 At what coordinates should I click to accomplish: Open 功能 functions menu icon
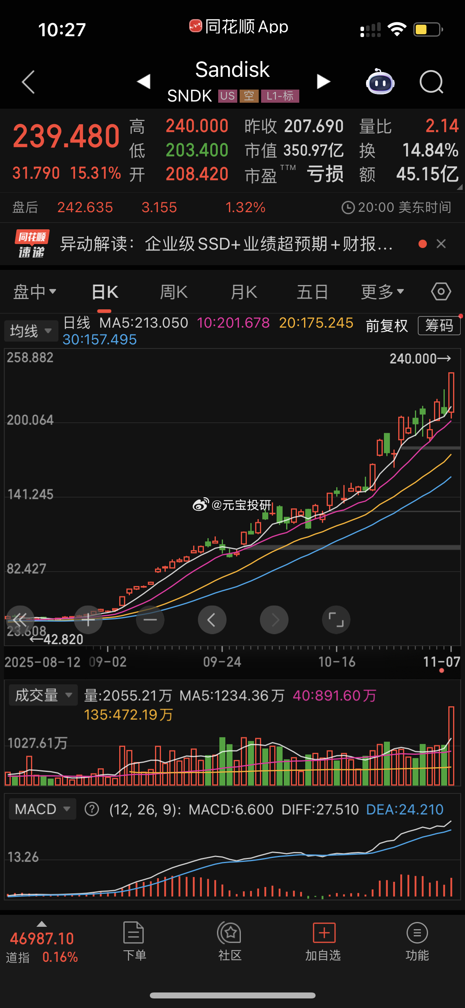(x=417, y=941)
